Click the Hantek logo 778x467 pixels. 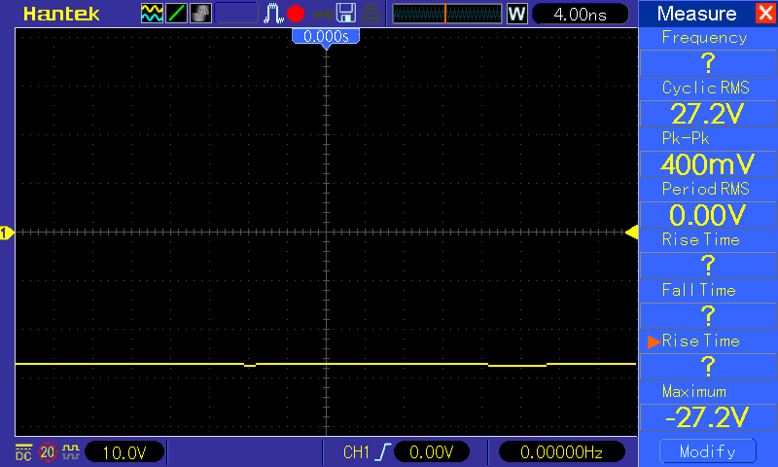coord(61,14)
